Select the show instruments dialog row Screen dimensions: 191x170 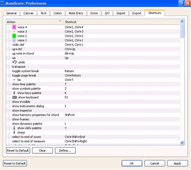(93, 106)
